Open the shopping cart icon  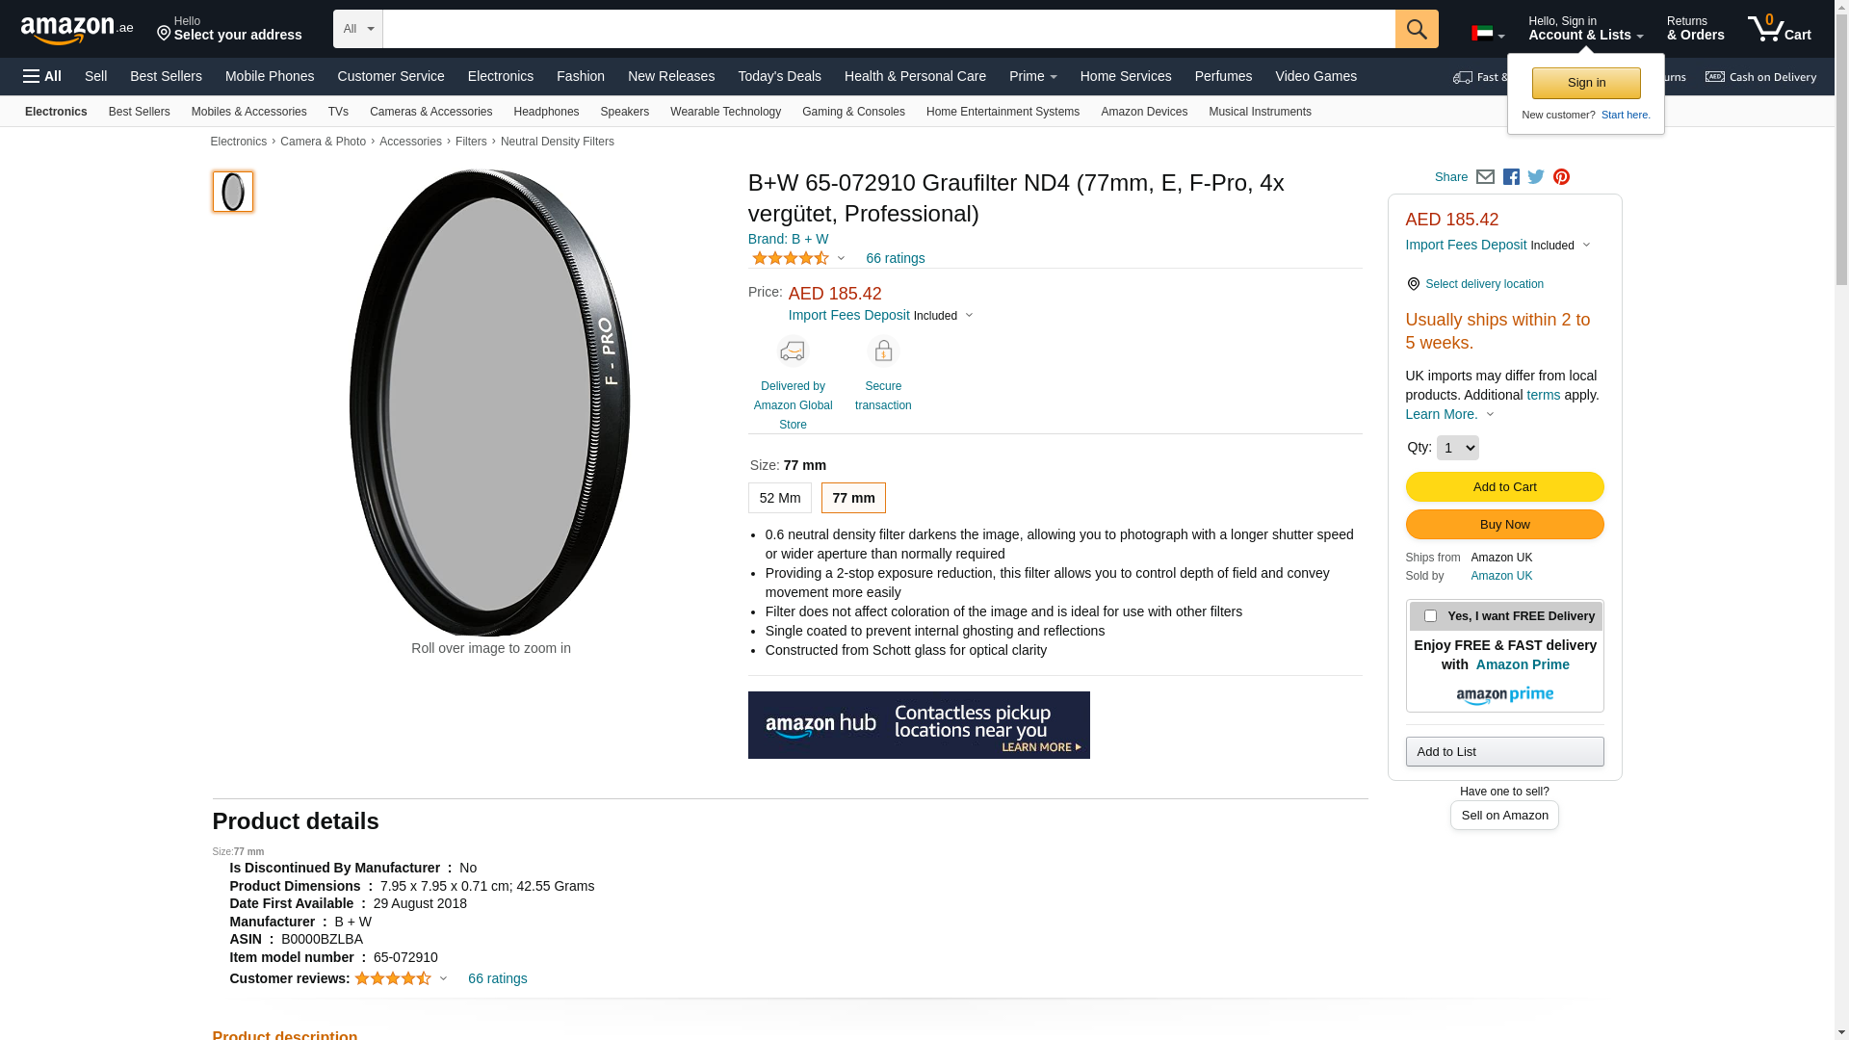1779,29
